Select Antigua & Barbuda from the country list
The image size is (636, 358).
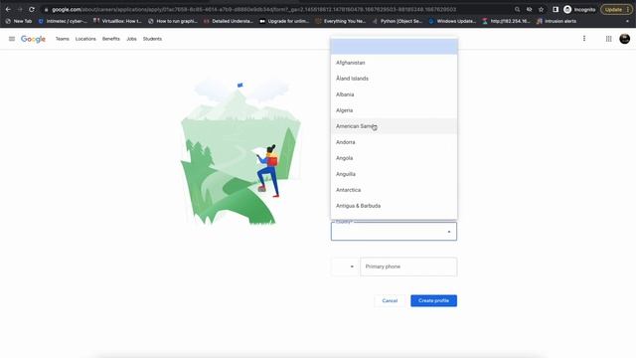(394, 206)
